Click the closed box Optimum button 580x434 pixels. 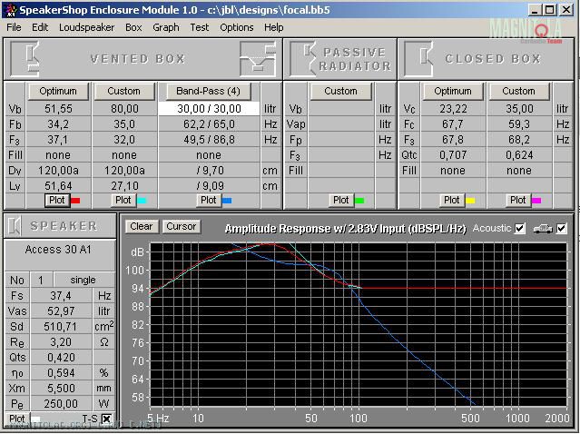[x=453, y=92]
